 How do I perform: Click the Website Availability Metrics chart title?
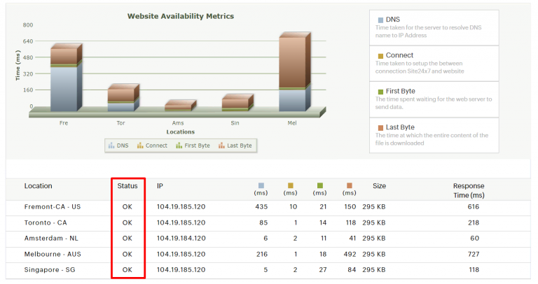(x=181, y=16)
